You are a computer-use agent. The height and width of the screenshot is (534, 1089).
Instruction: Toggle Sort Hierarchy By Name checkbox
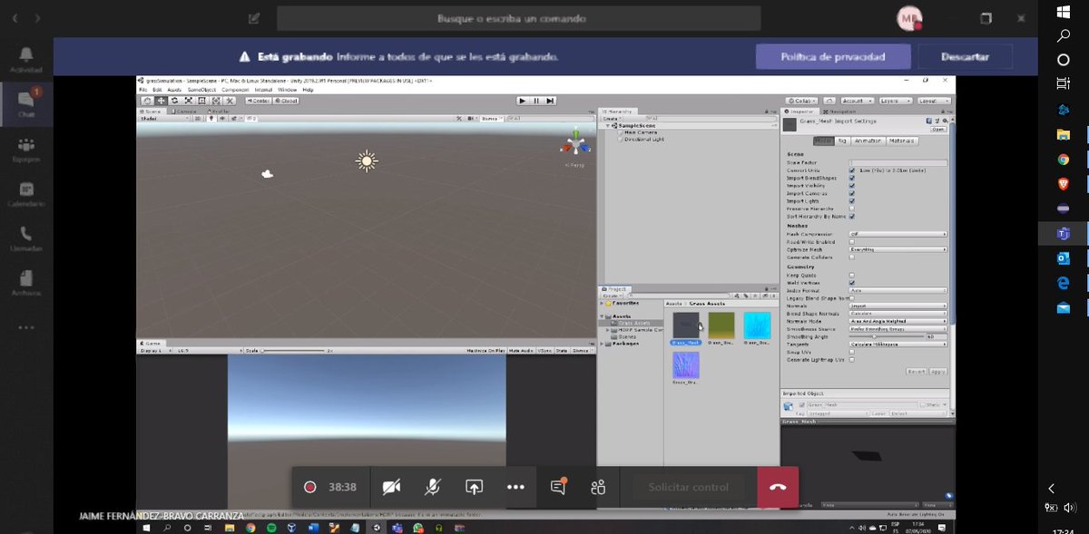(851, 216)
